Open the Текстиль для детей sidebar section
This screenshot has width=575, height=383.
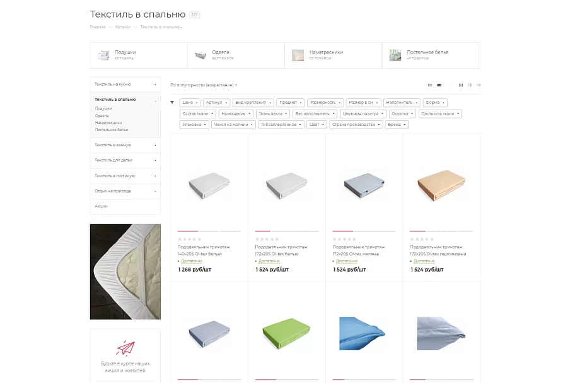click(125, 160)
